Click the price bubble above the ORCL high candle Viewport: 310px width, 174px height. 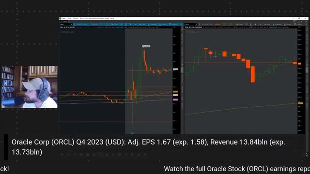click(146, 46)
